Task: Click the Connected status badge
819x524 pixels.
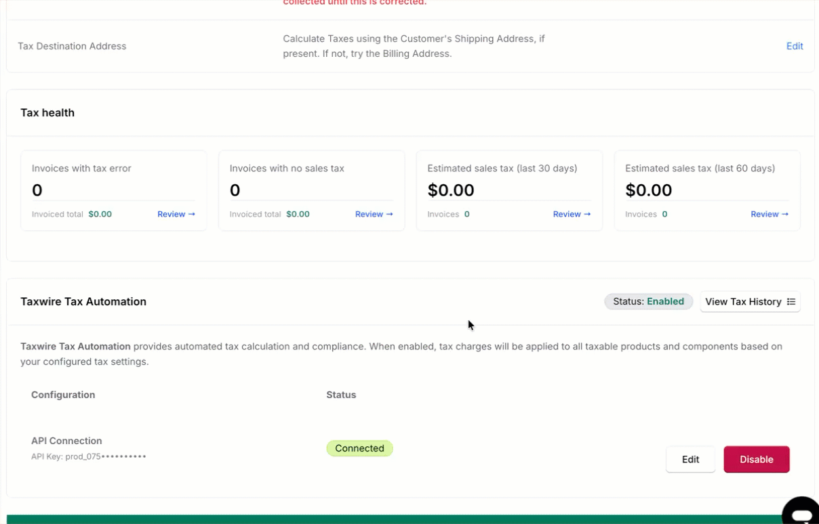Action: pyautogui.click(x=359, y=448)
